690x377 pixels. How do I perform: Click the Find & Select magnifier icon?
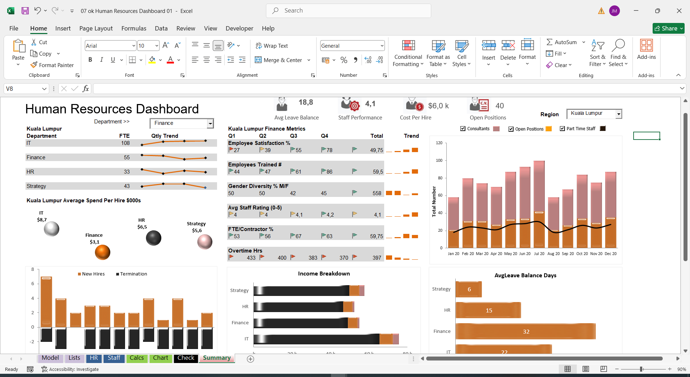pyautogui.click(x=618, y=46)
